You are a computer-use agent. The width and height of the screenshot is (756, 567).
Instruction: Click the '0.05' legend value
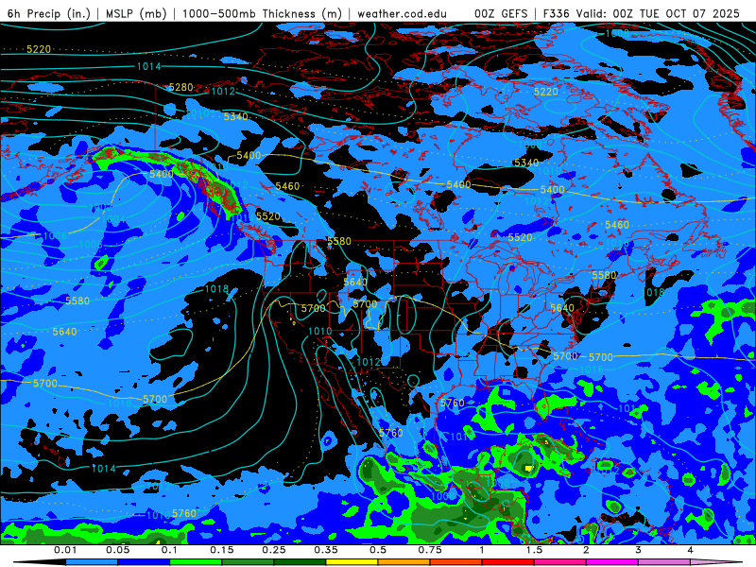tap(117, 550)
